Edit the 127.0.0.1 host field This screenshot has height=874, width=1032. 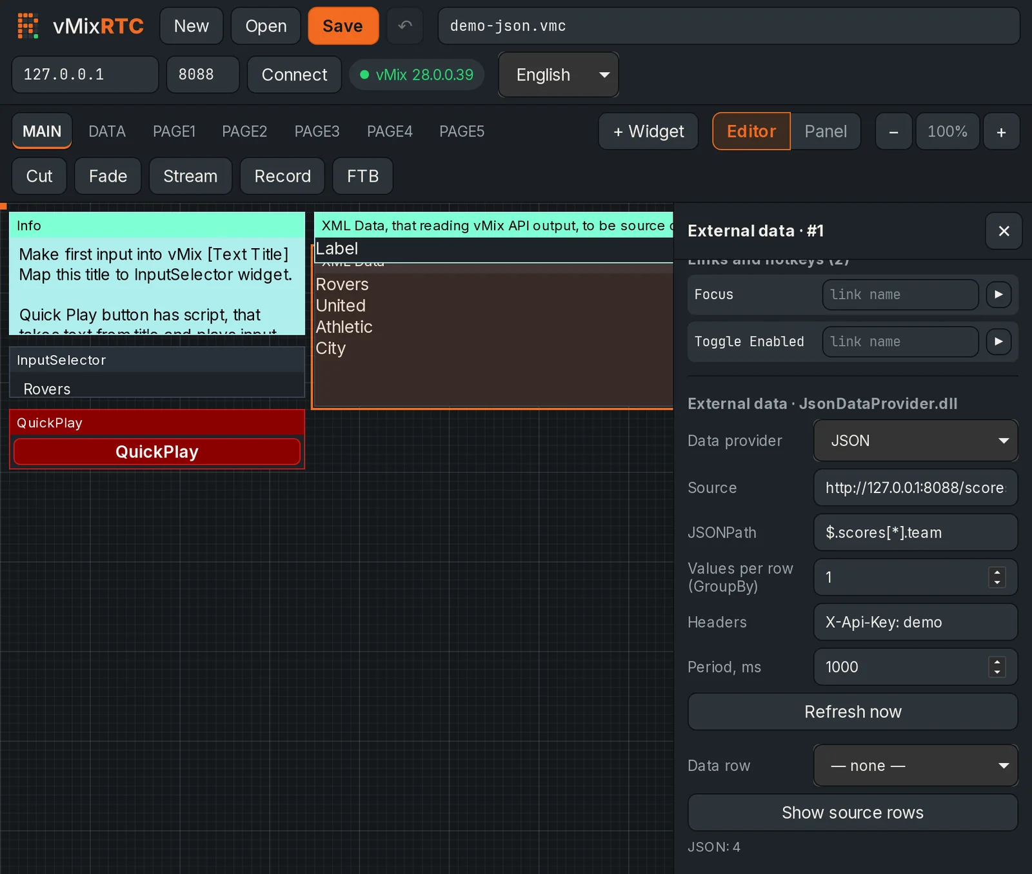(x=85, y=75)
